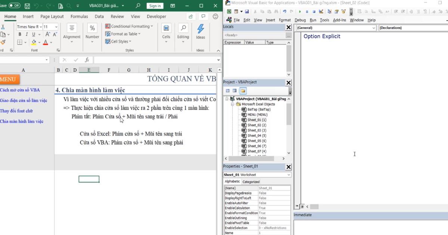This screenshot has height=235, width=448.
Task: Reset the macro using the Reset icon
Action: (314, 11)
